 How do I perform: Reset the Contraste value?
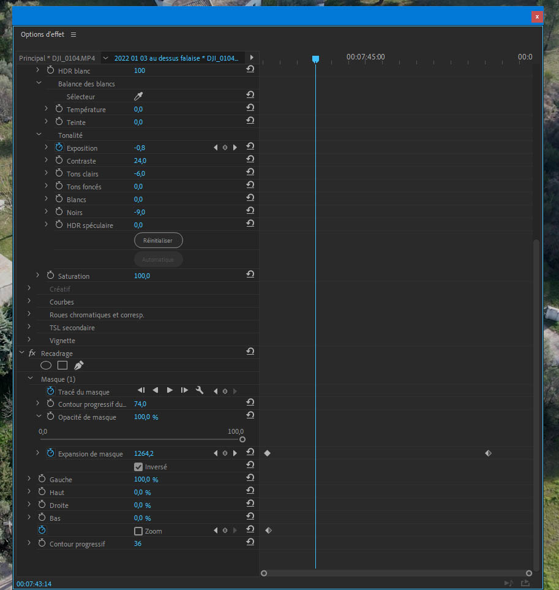click(250, 159)
